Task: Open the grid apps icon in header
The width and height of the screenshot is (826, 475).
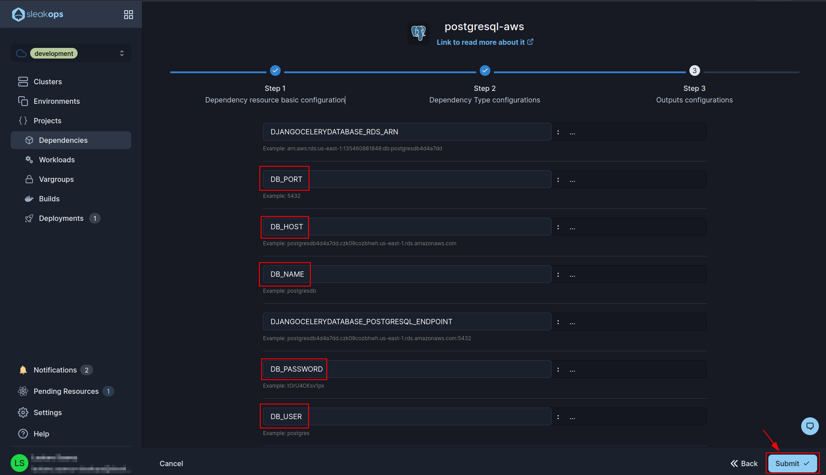Action: (129, 15)
